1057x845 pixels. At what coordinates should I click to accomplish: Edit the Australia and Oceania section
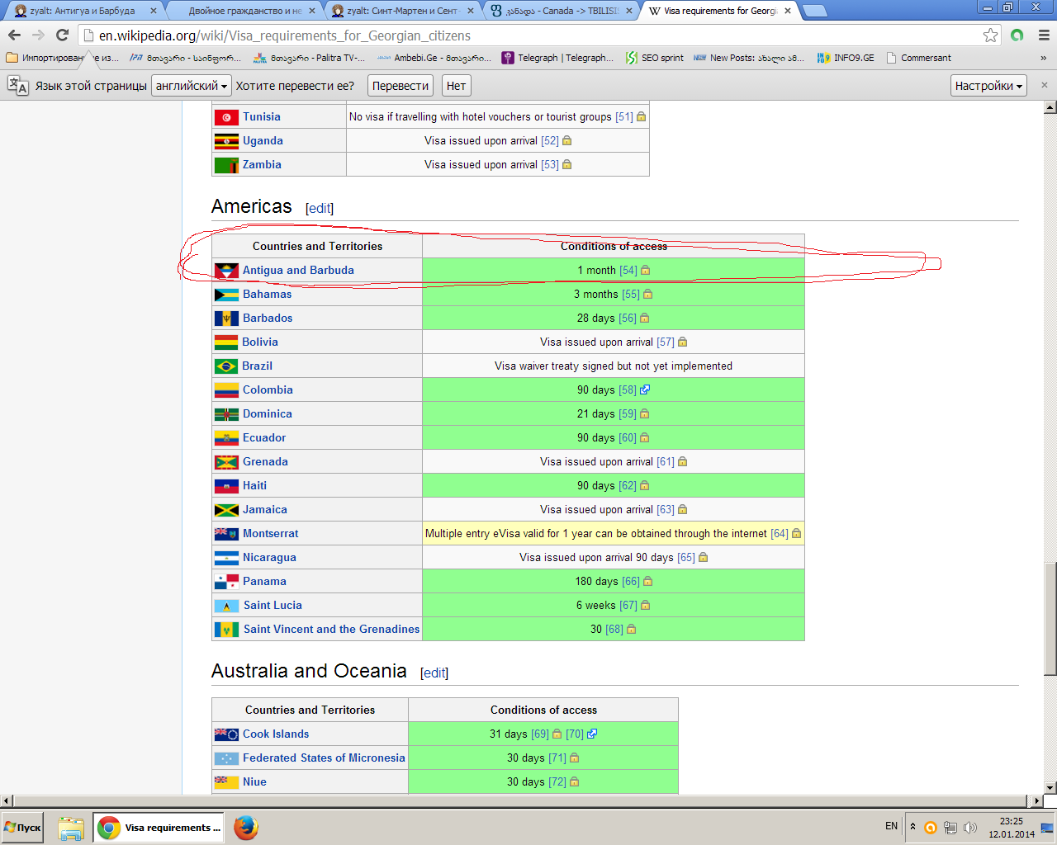[434, 673]
